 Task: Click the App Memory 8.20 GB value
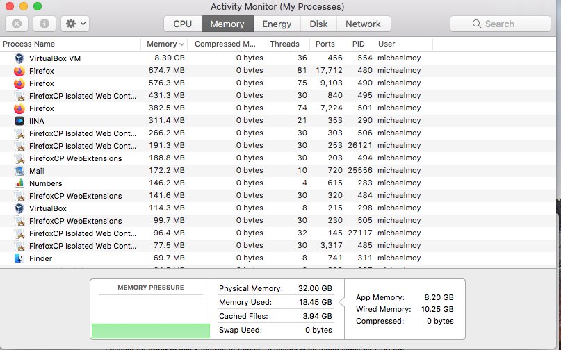point(439,297)
